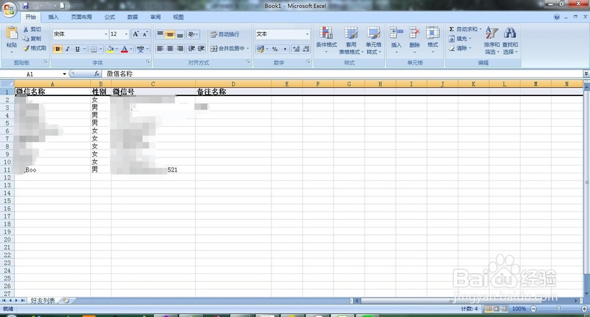Toggle italic formatting
The width and height of the screenshot is (590, 317).
(67, 49)
